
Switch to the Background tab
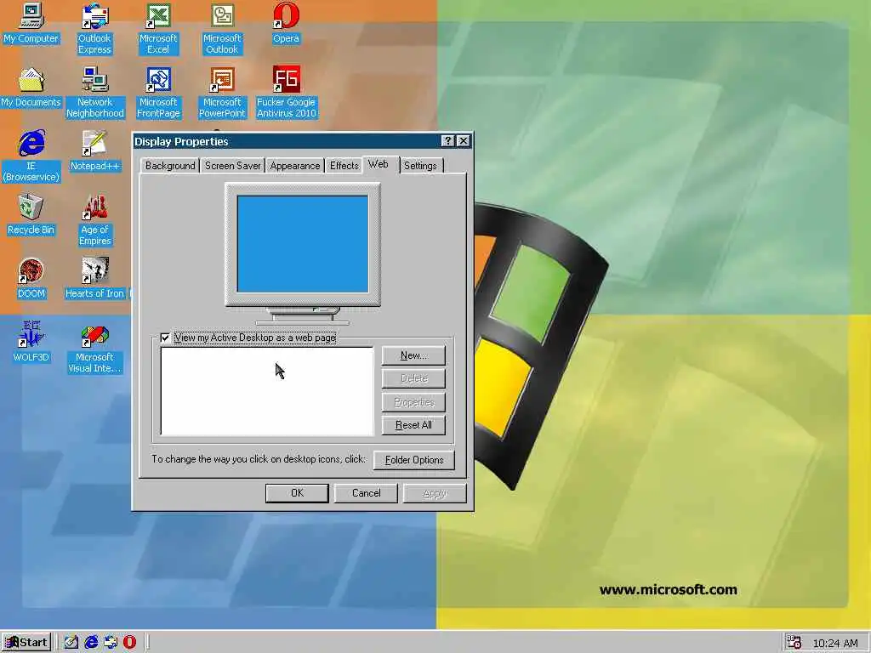click(x=170, y=166)
